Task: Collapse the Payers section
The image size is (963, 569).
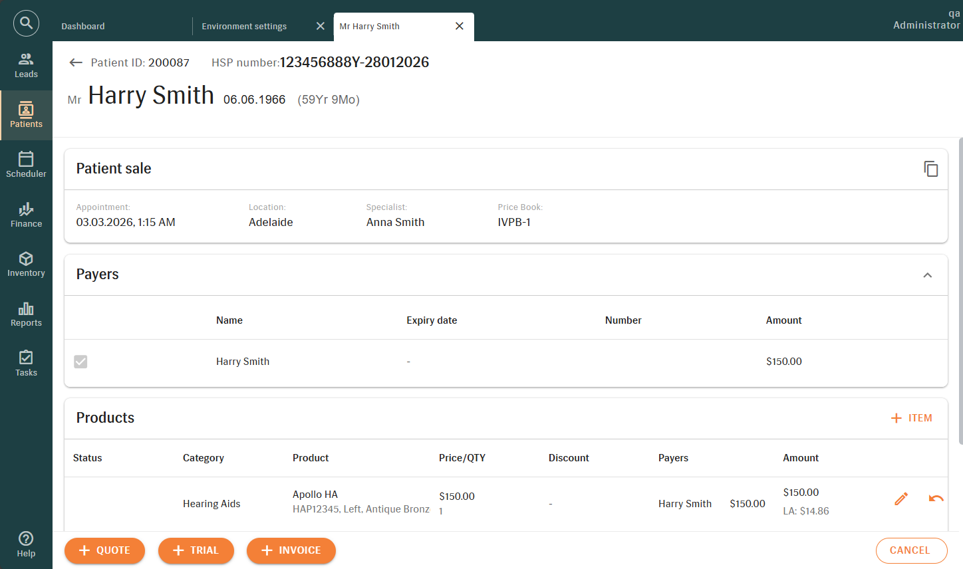Action: click(927, 275)
